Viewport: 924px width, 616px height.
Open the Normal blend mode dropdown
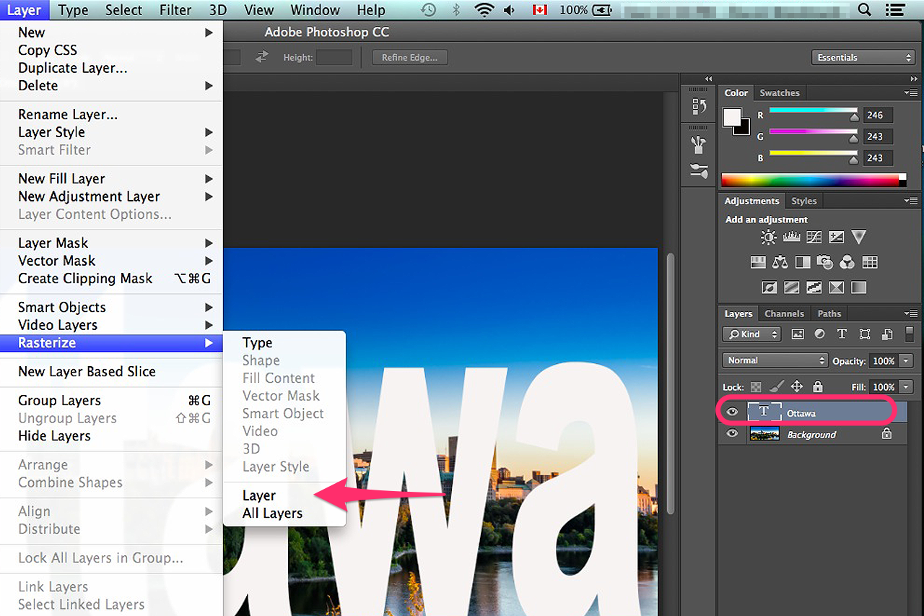775,360
